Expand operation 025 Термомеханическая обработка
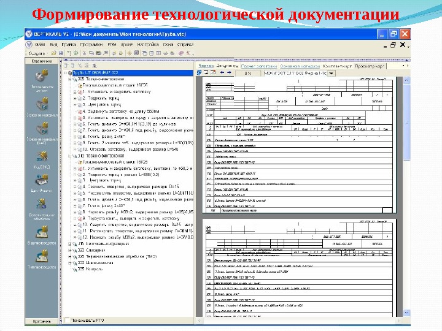This screenshot has height=331, width=442. point(70,257)
